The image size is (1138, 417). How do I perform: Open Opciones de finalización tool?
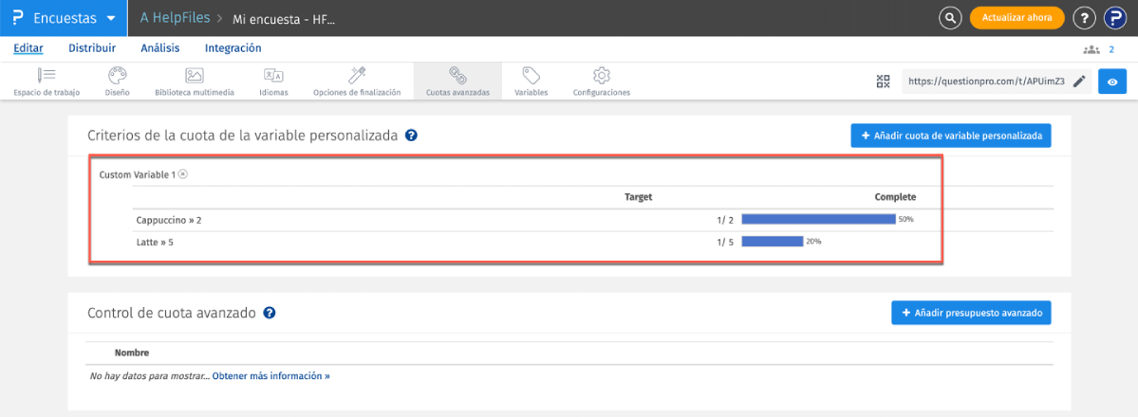click(356, 82)
